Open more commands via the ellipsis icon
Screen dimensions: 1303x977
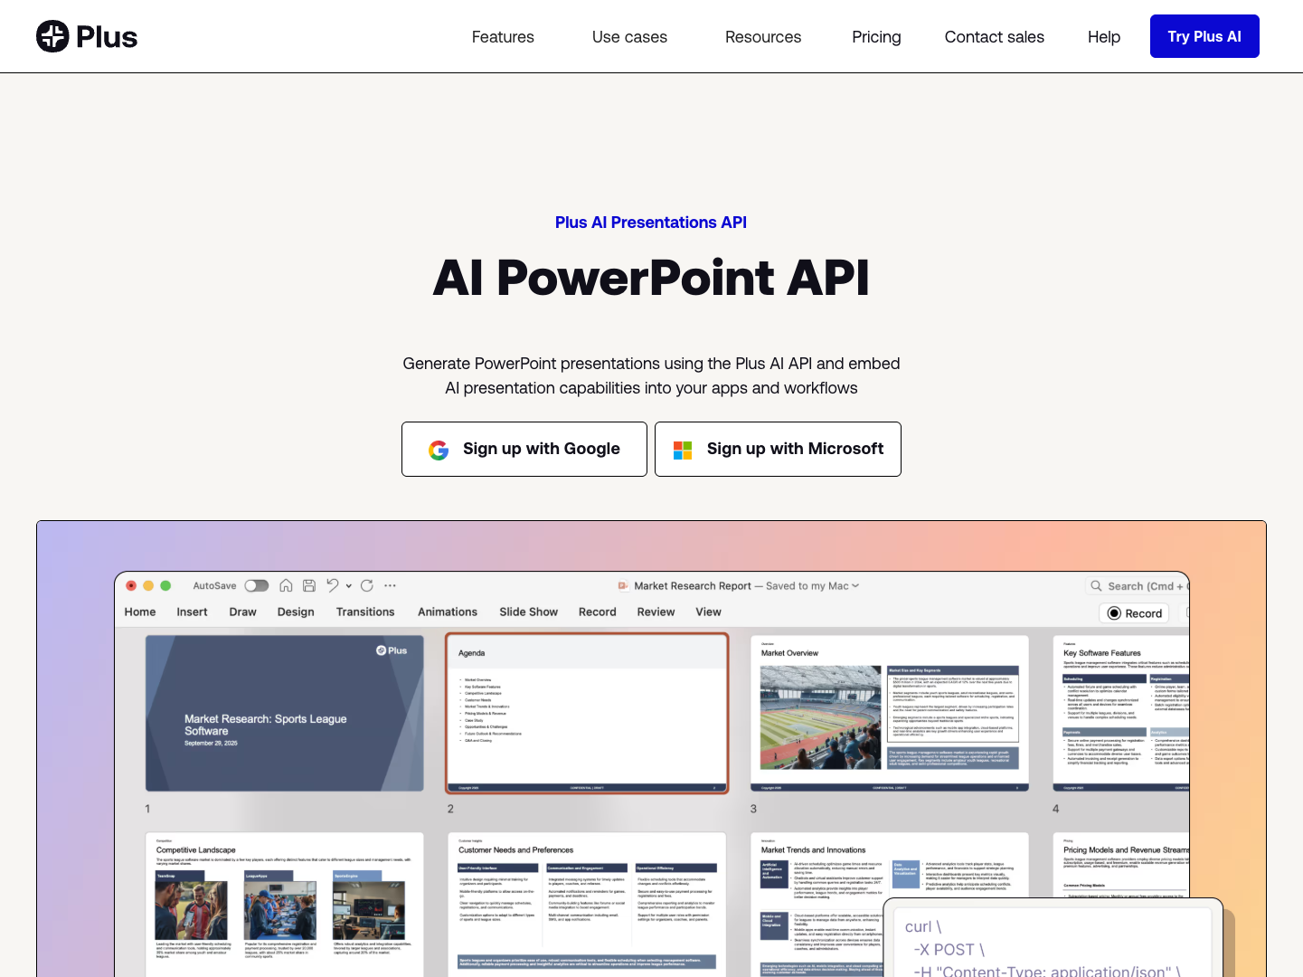tap(389, 585)
